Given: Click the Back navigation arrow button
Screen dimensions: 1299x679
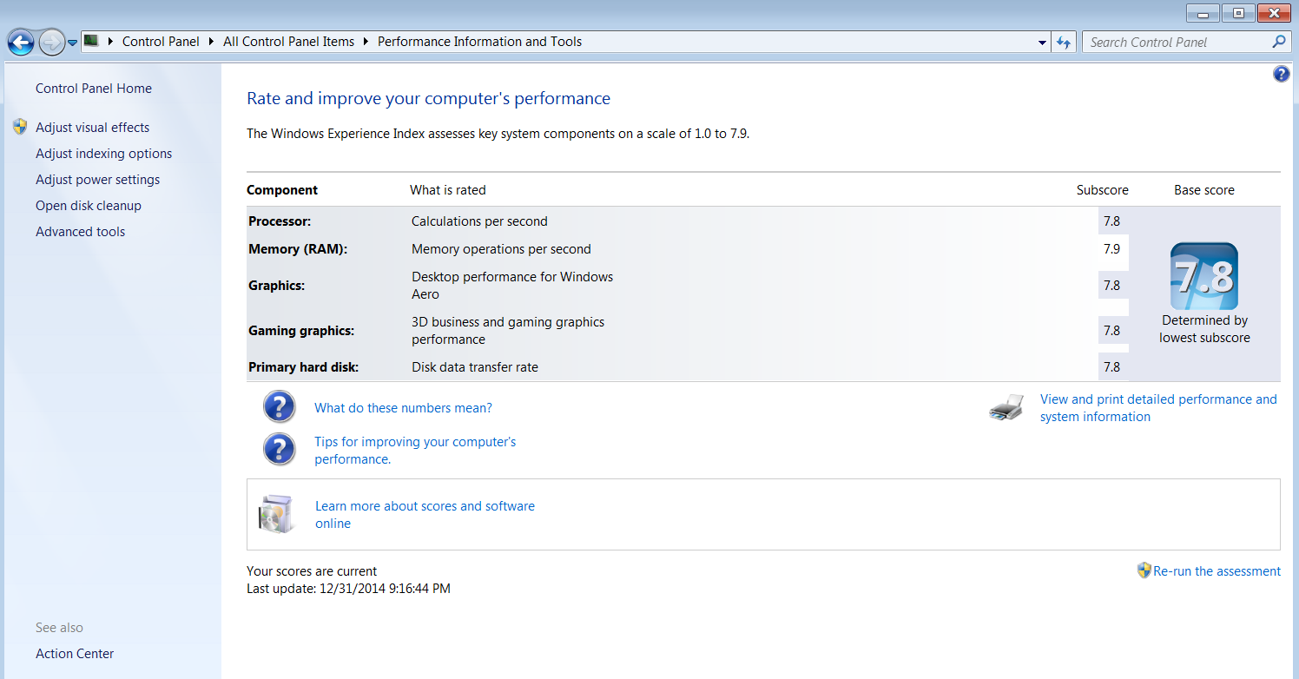Looking at the screenshot, I should click(21, 42).
